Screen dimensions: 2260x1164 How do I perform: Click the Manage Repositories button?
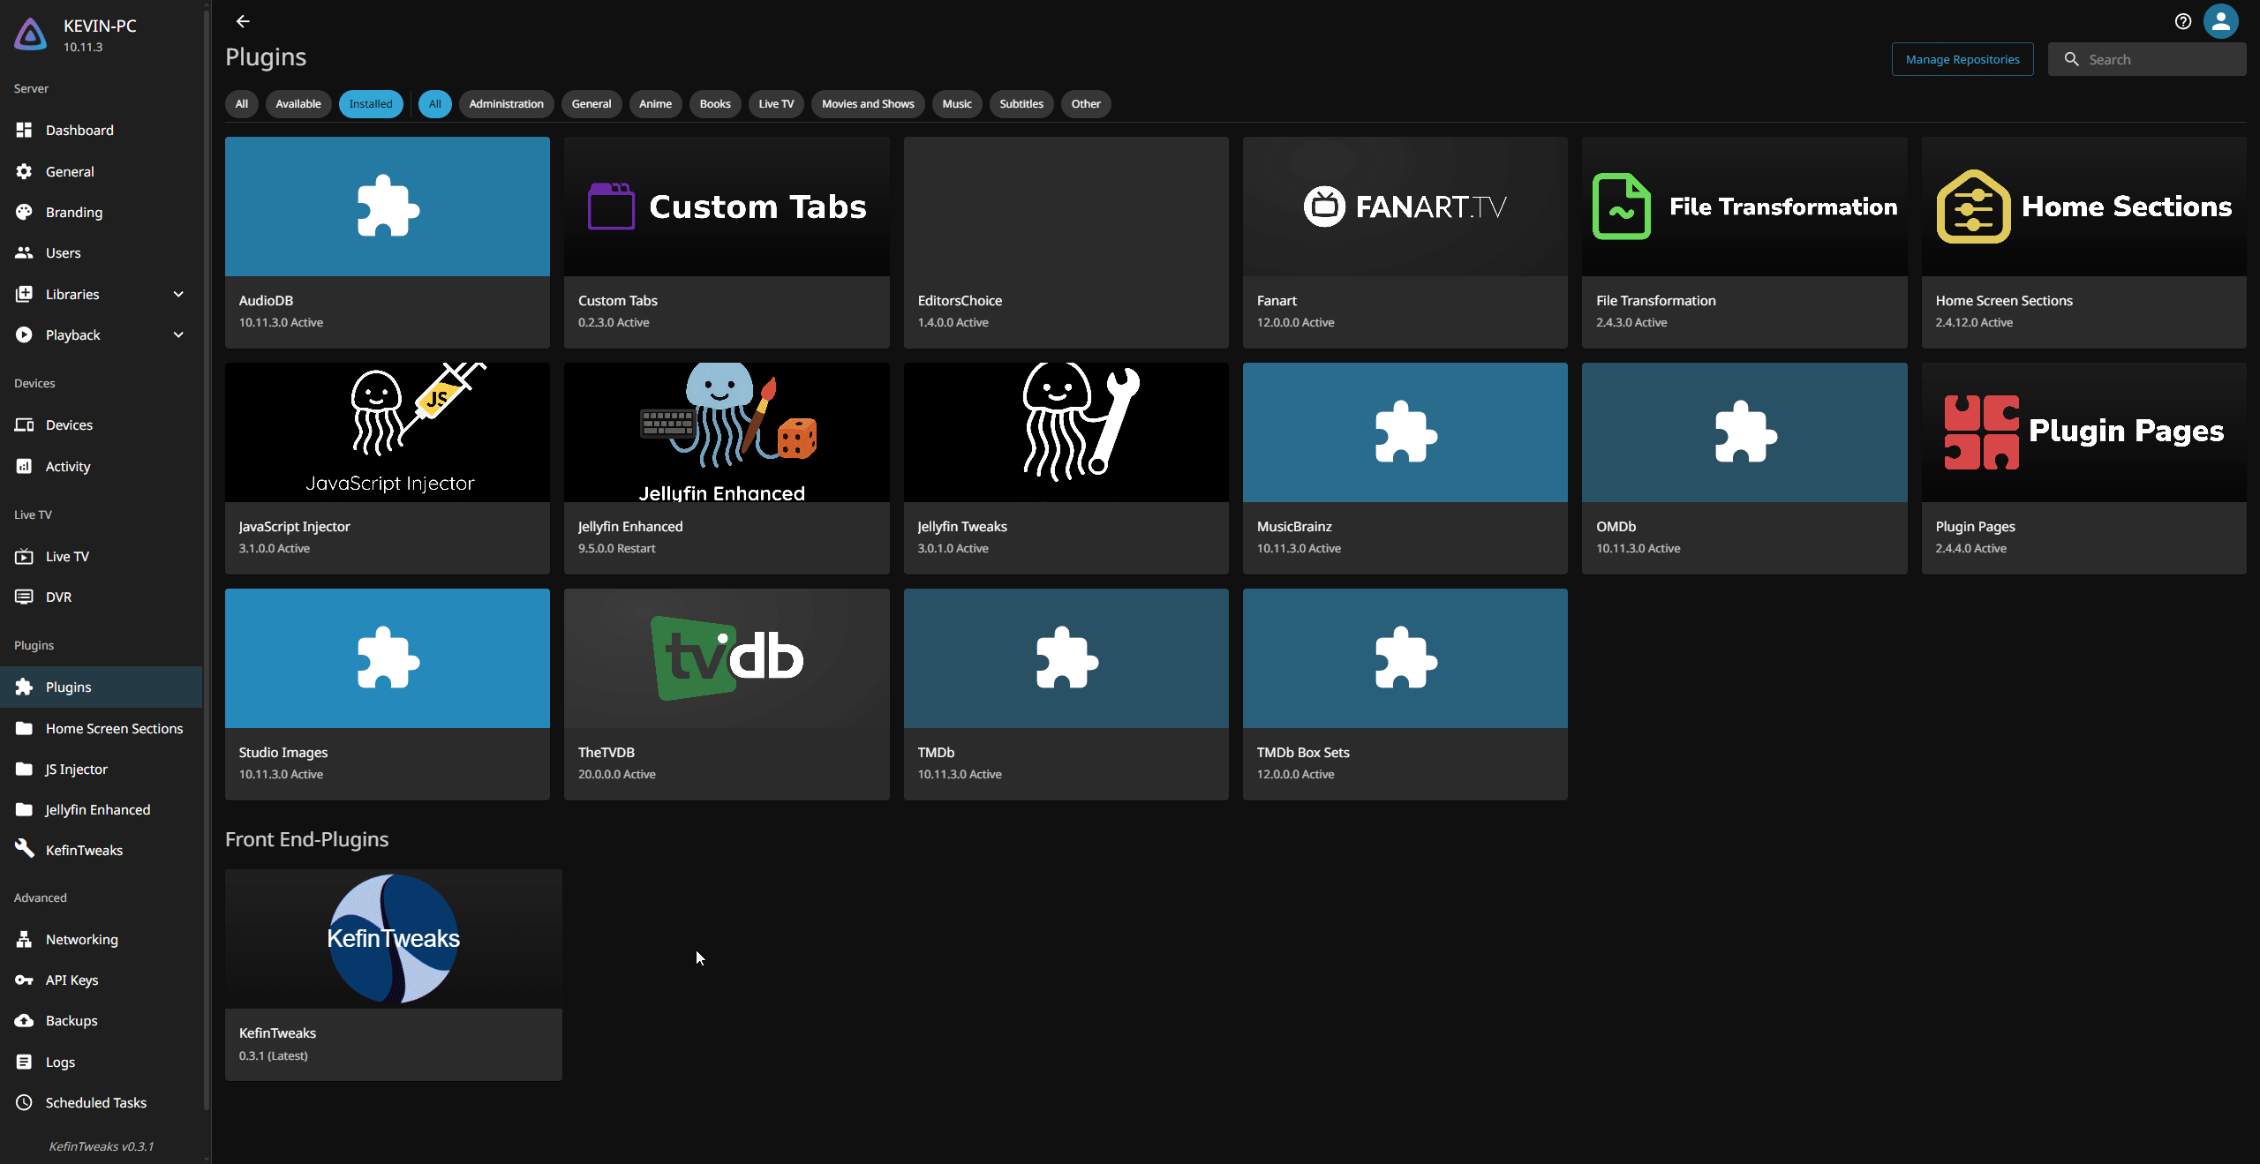[x=1962, y=59]
